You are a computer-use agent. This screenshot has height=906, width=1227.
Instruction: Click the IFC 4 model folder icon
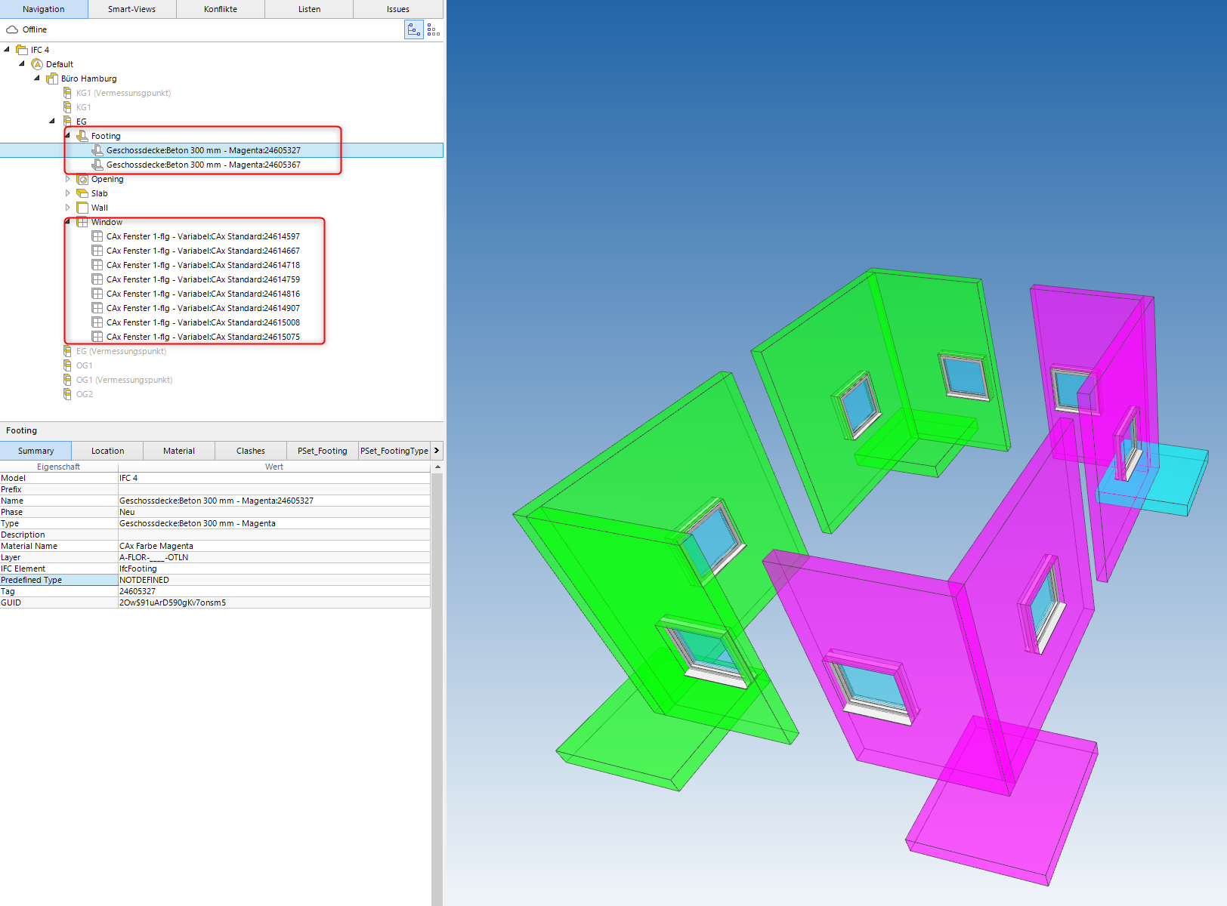[22, 50]
